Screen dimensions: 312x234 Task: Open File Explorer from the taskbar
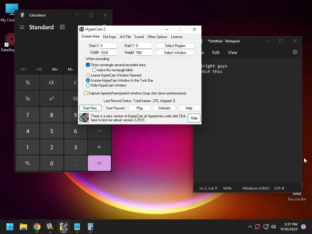[23, 227]
